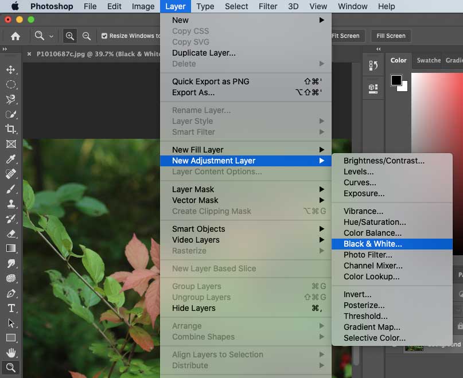Close the P1010687c.jpg document tab

pos(29,54)
